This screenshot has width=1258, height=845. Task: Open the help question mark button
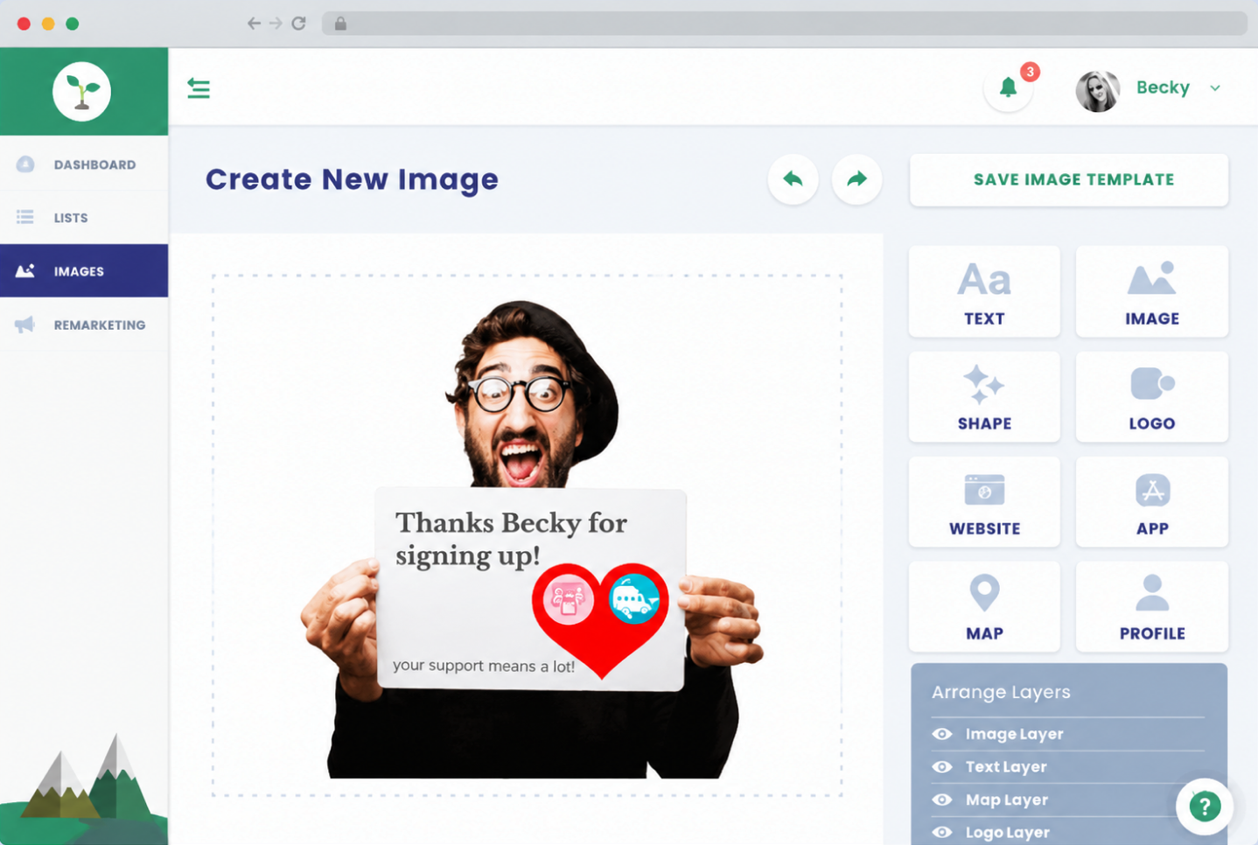click(1205, 806)
